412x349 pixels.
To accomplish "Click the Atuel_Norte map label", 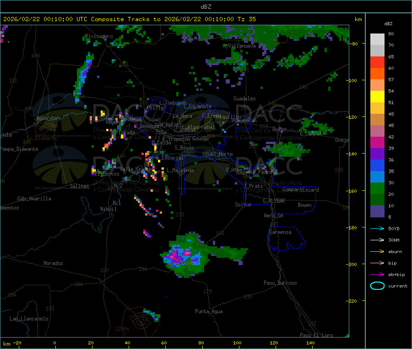I will (217, 154).
